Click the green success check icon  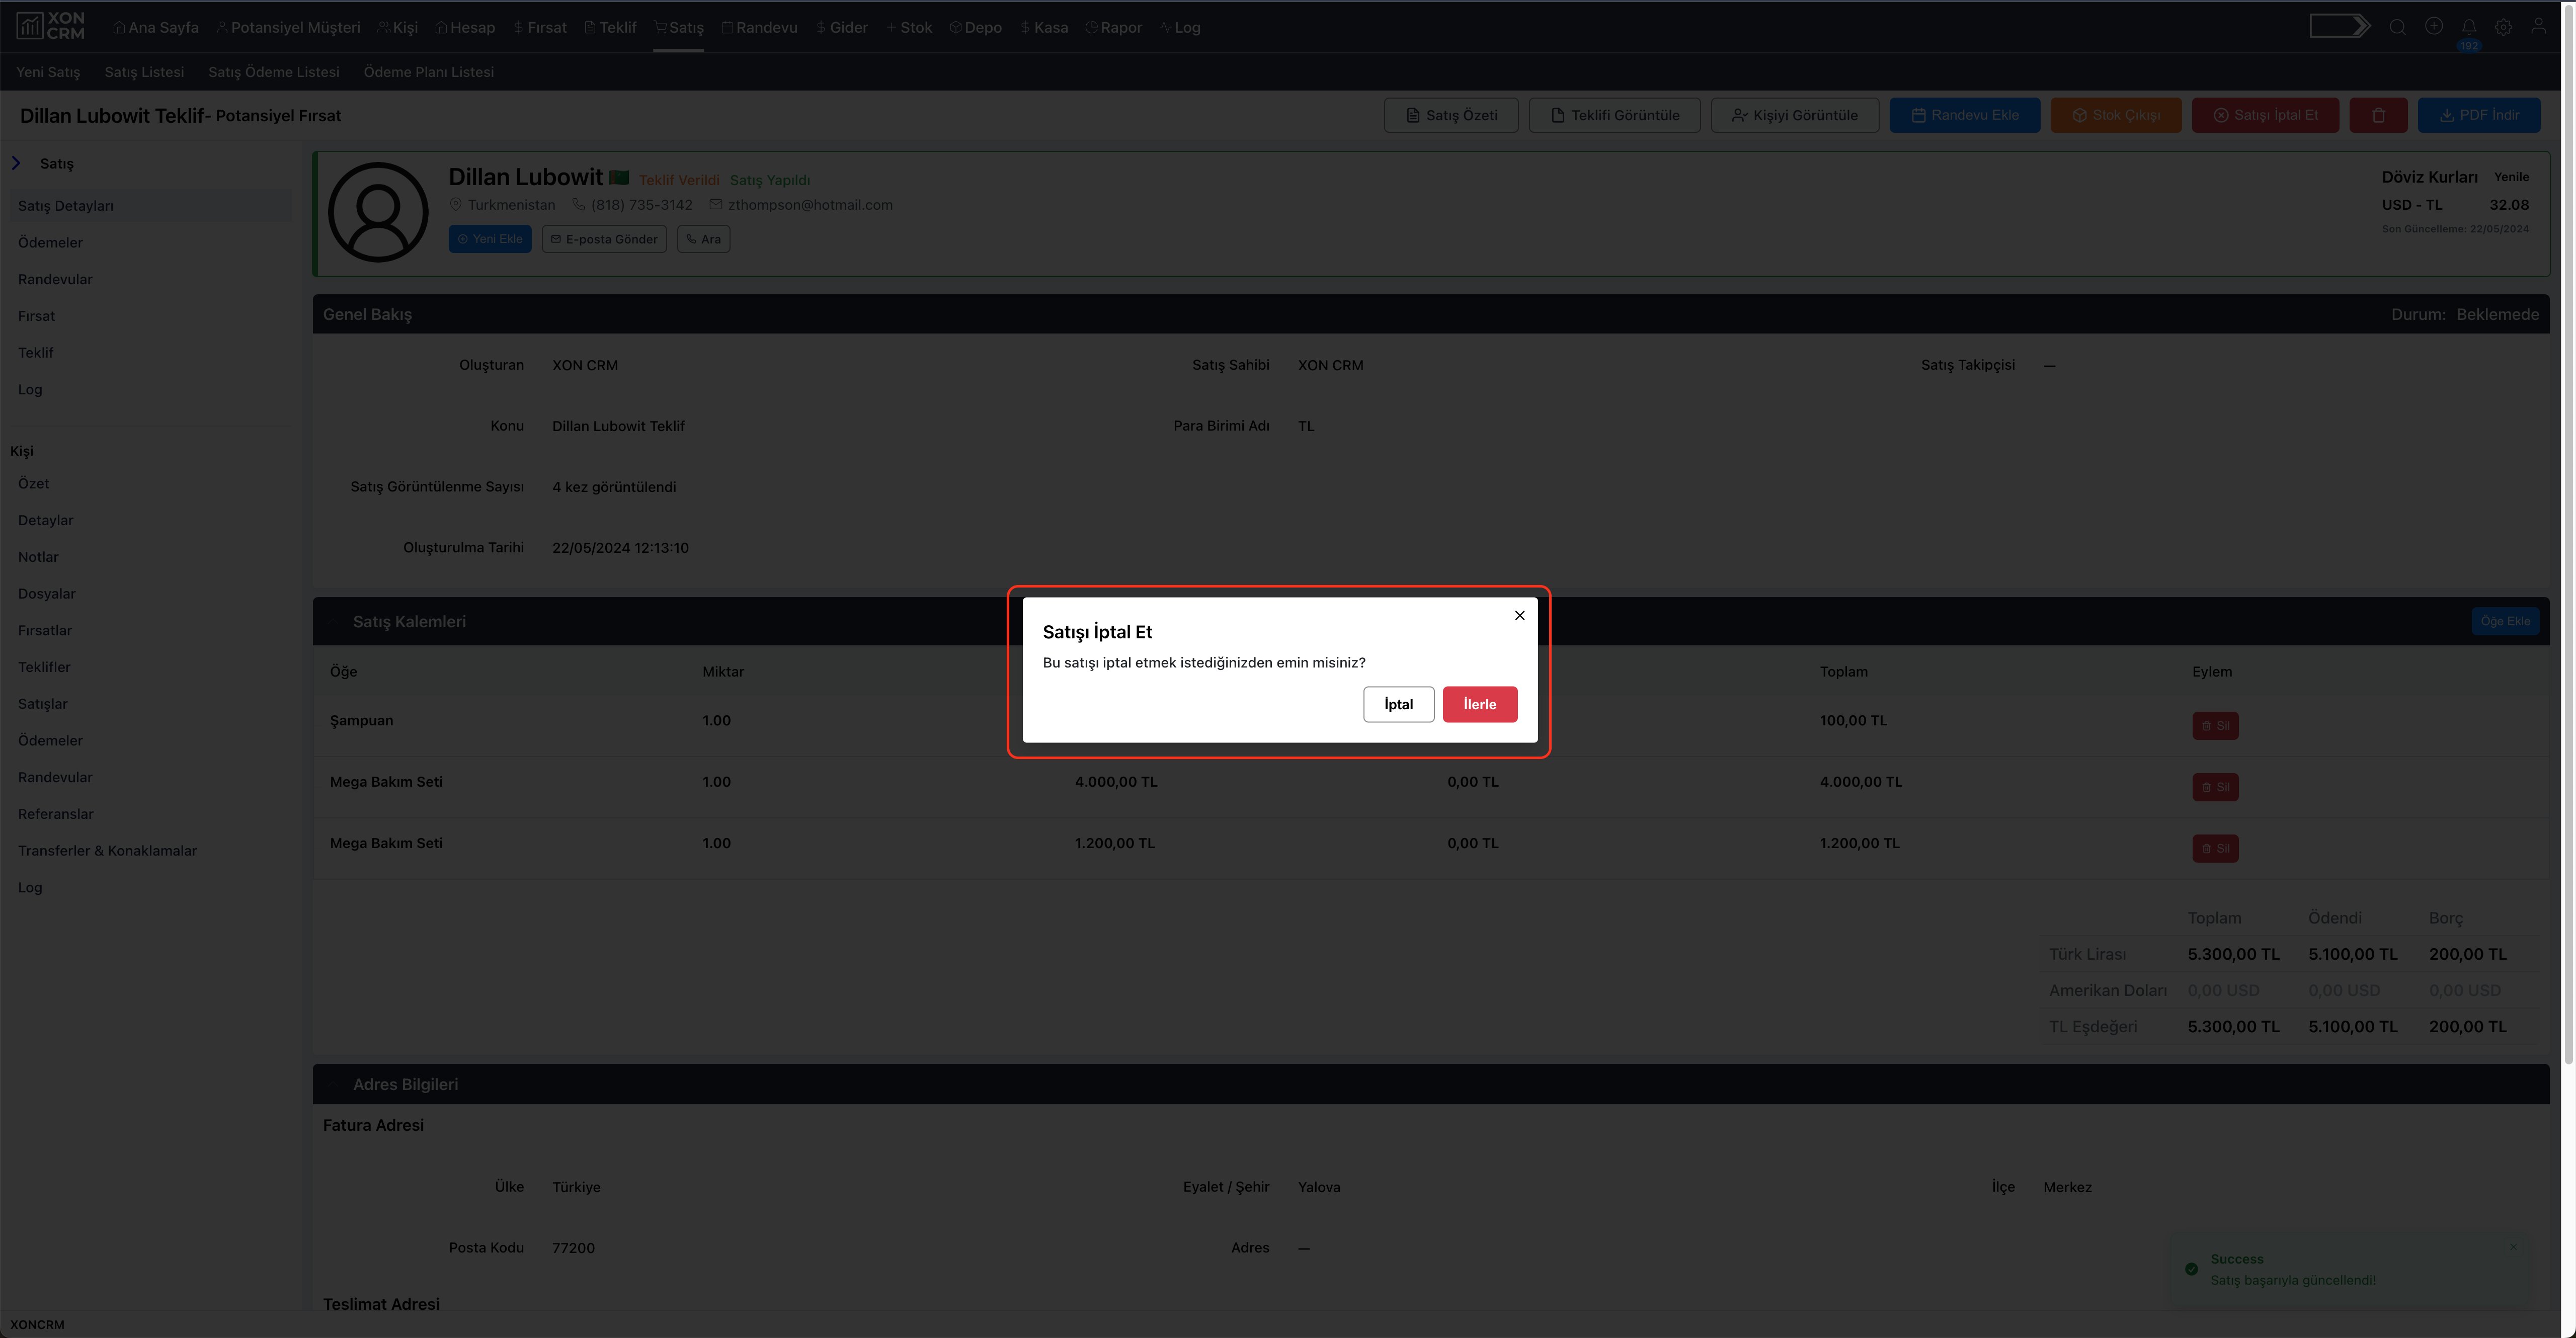[x=2191, y=1269]
